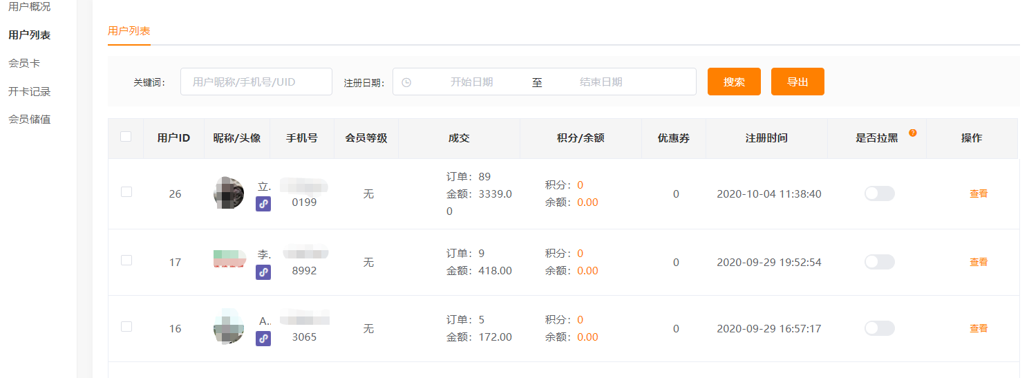This screenshot has width=1029, height=378.
Task: Select the checkbox for user ID 17
Action: [126, 261]
